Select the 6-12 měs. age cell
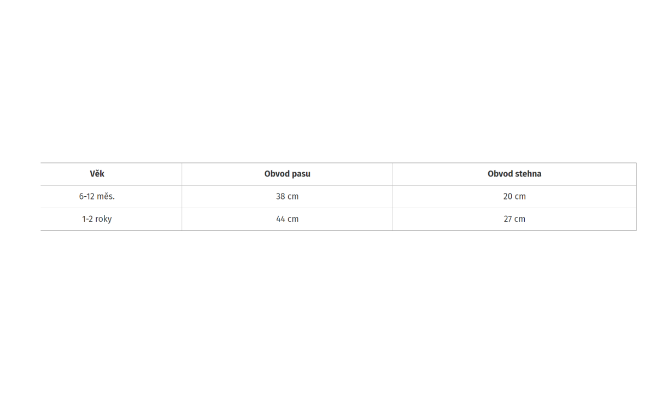This screenshot has height=417, width=656. 97,196
